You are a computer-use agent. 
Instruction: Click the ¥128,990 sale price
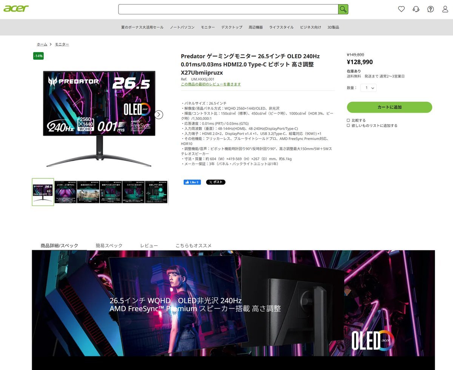click(x=360, y=62)
